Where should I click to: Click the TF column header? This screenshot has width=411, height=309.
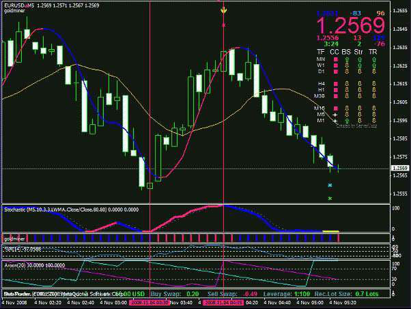tap(321, 52)
